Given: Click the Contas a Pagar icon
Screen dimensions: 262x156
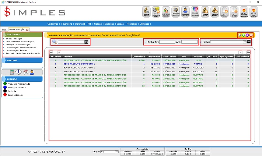Looking at the screenshot, I should [x=205, y=13].
